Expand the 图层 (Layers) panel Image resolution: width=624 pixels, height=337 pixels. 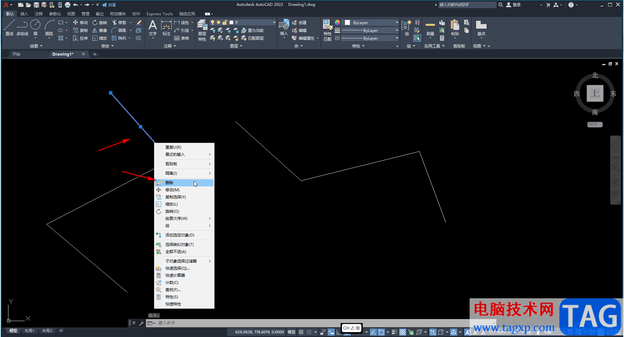tap(236, 46)
